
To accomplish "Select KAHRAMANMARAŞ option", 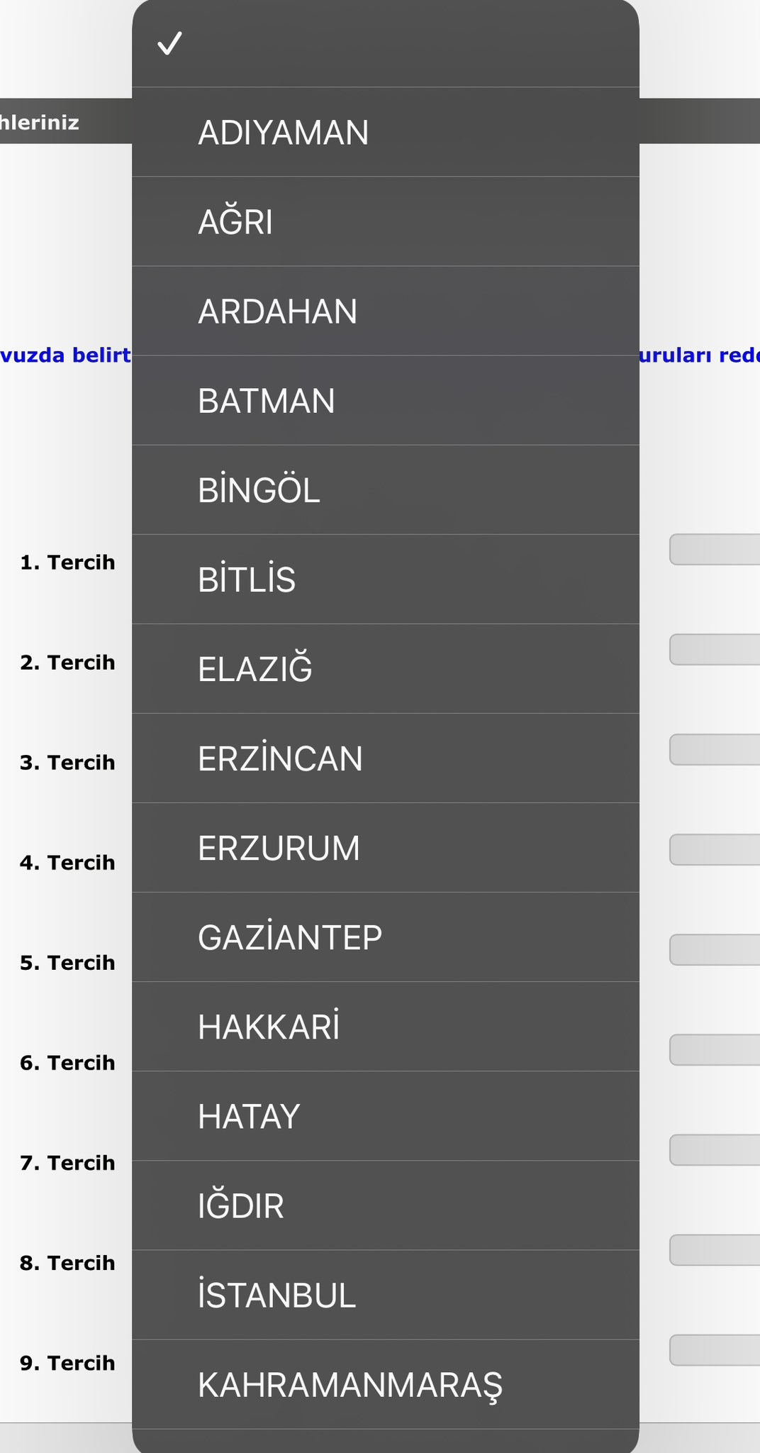I will pos(385,1384).
